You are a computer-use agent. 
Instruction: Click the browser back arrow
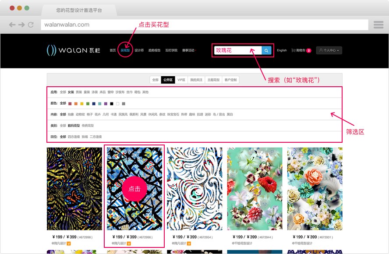point(12,25)
